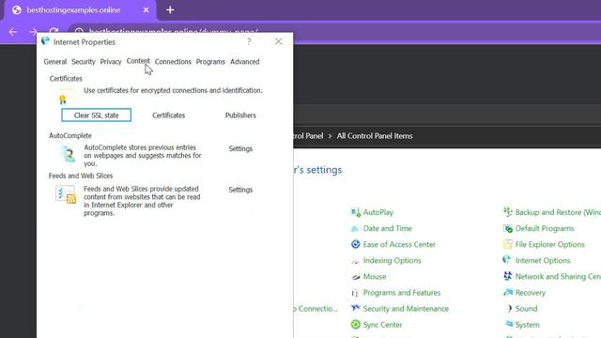Screen dimensions: 601x338
Task: Click Sync Center link text
Action: (x=382, y=325)
